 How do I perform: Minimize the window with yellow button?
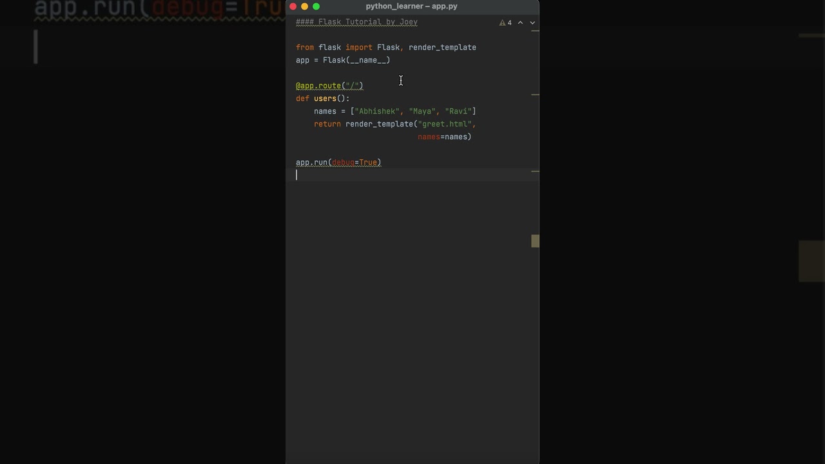click(305, 6)
